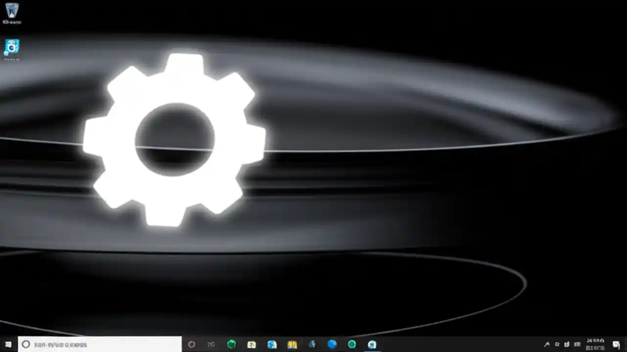Open the dark gear app on the taskbar
This screenshot has width=627, height=352.
312,345
